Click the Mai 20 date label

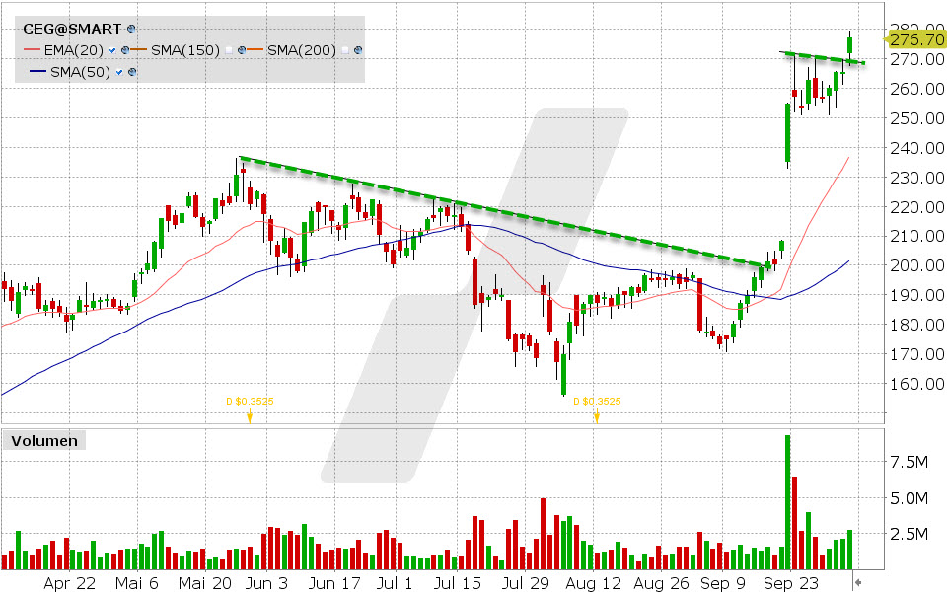(205, 583)
